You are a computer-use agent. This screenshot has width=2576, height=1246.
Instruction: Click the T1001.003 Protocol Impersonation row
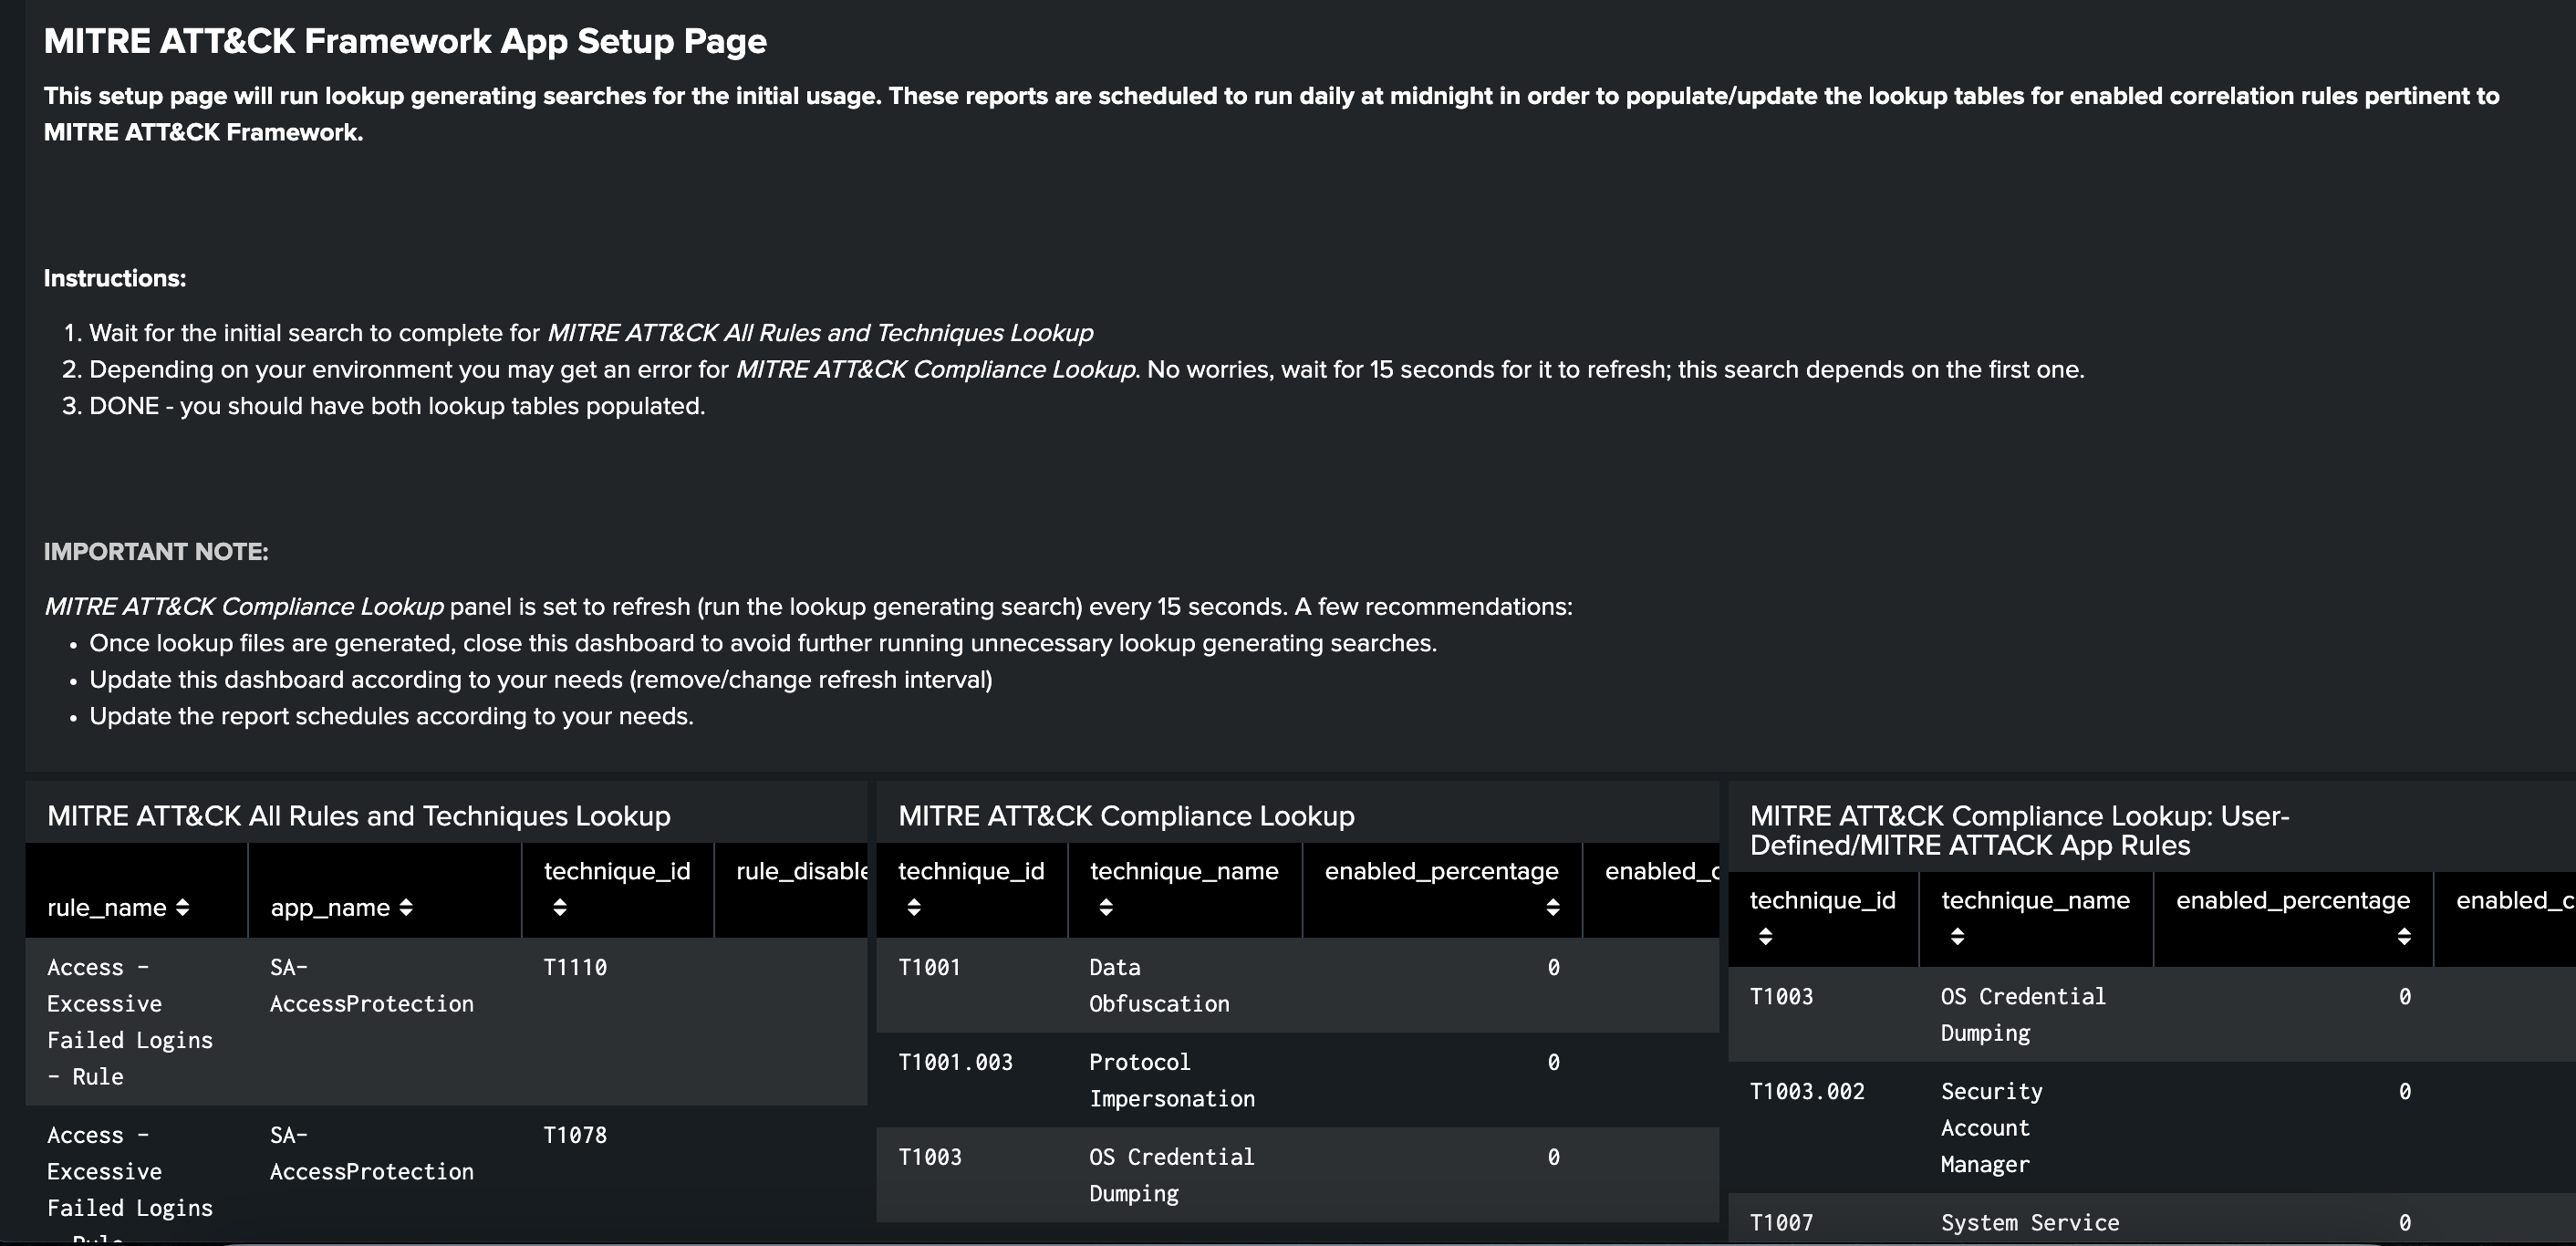1171,1080
